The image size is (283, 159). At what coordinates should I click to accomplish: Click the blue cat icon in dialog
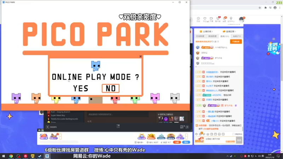[96, 66]
